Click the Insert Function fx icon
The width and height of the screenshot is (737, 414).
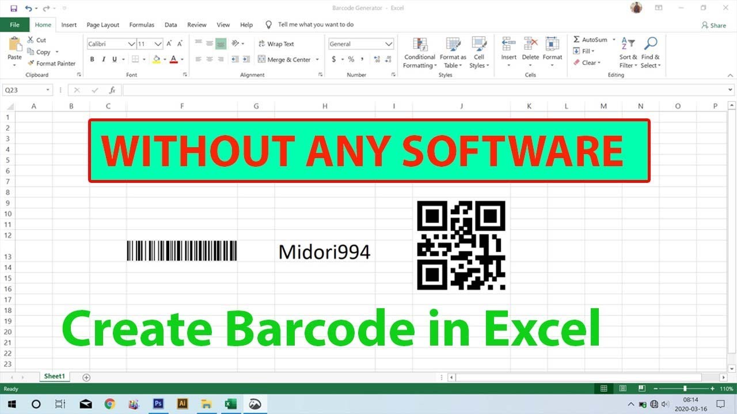[x=112, y=90]
